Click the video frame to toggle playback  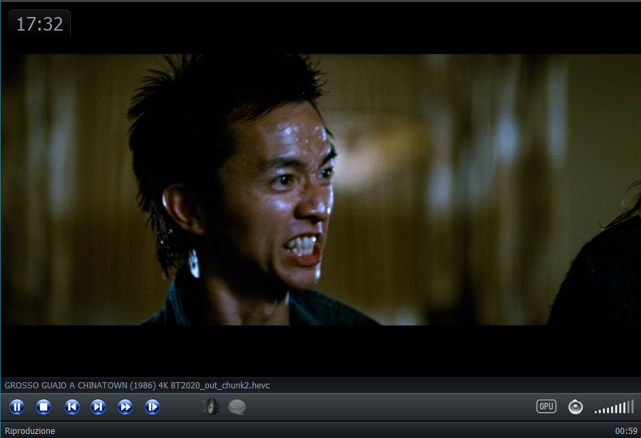pyautogui.click(x=320, y=190)
